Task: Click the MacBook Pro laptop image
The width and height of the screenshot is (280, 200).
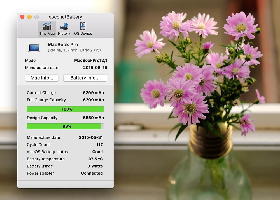Action: (x=34, y=48)
